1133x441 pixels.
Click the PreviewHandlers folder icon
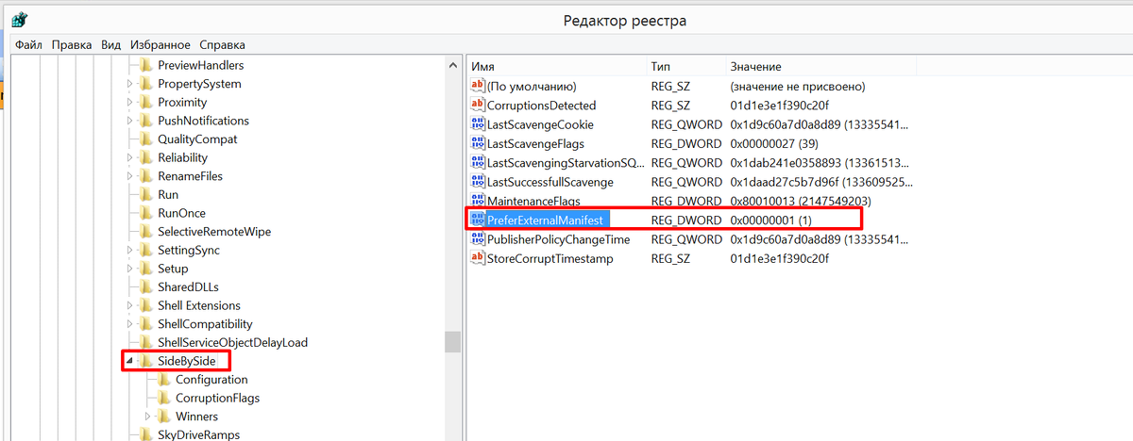coord(146,66)
